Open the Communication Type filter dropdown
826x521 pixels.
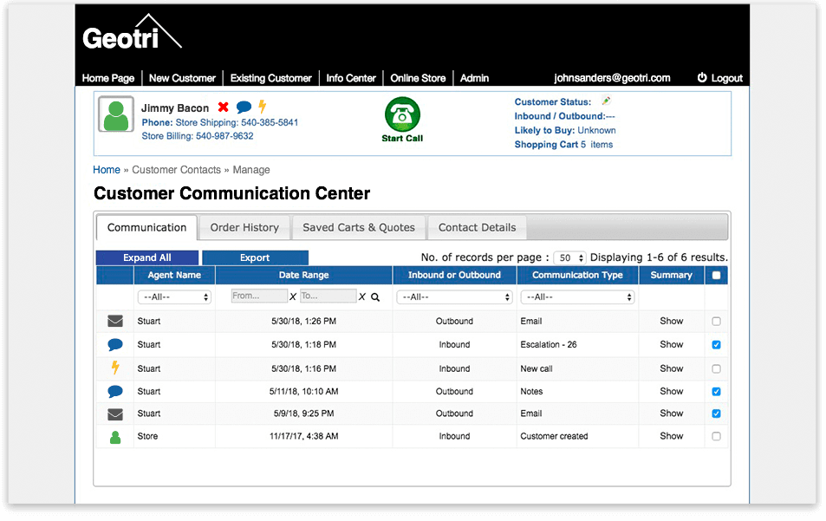577,297
